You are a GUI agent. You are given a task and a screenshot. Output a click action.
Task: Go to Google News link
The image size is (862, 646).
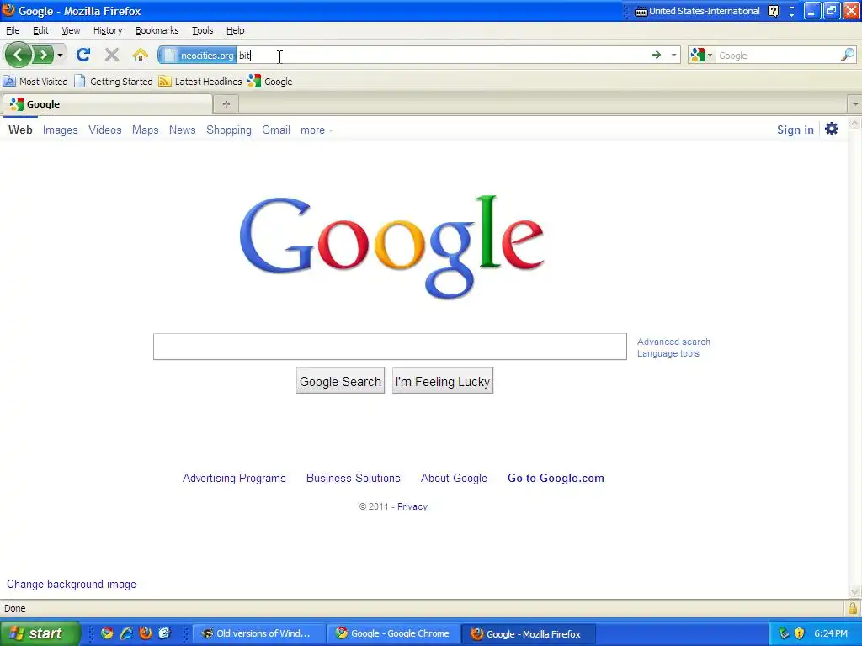(x=183, y=130)
